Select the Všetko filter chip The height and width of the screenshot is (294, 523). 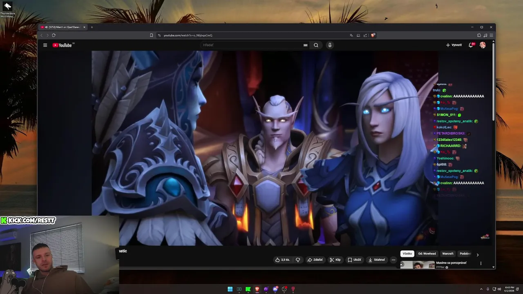(x=407, y=254)
